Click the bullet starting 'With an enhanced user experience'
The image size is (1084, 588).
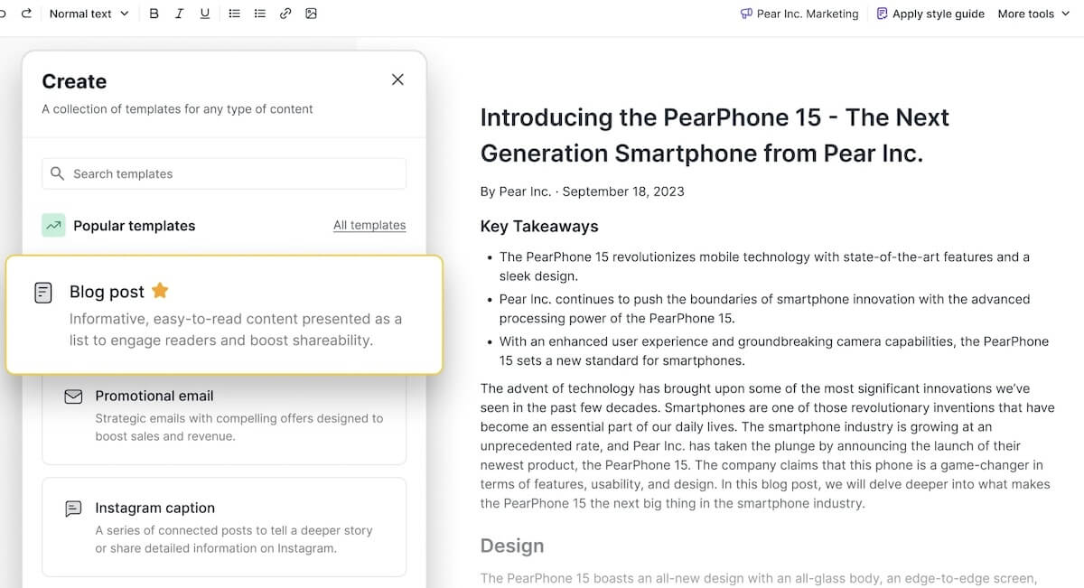pyautogui.click(x=774, y=351)
